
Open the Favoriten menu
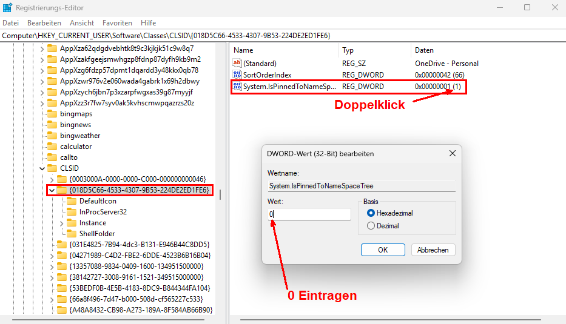[117, 23]
